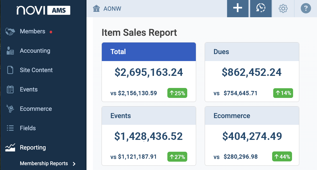The height and width of the screenshot is (170, 317).
Task: Open the help question mark icon
Action: coord(306,9)
